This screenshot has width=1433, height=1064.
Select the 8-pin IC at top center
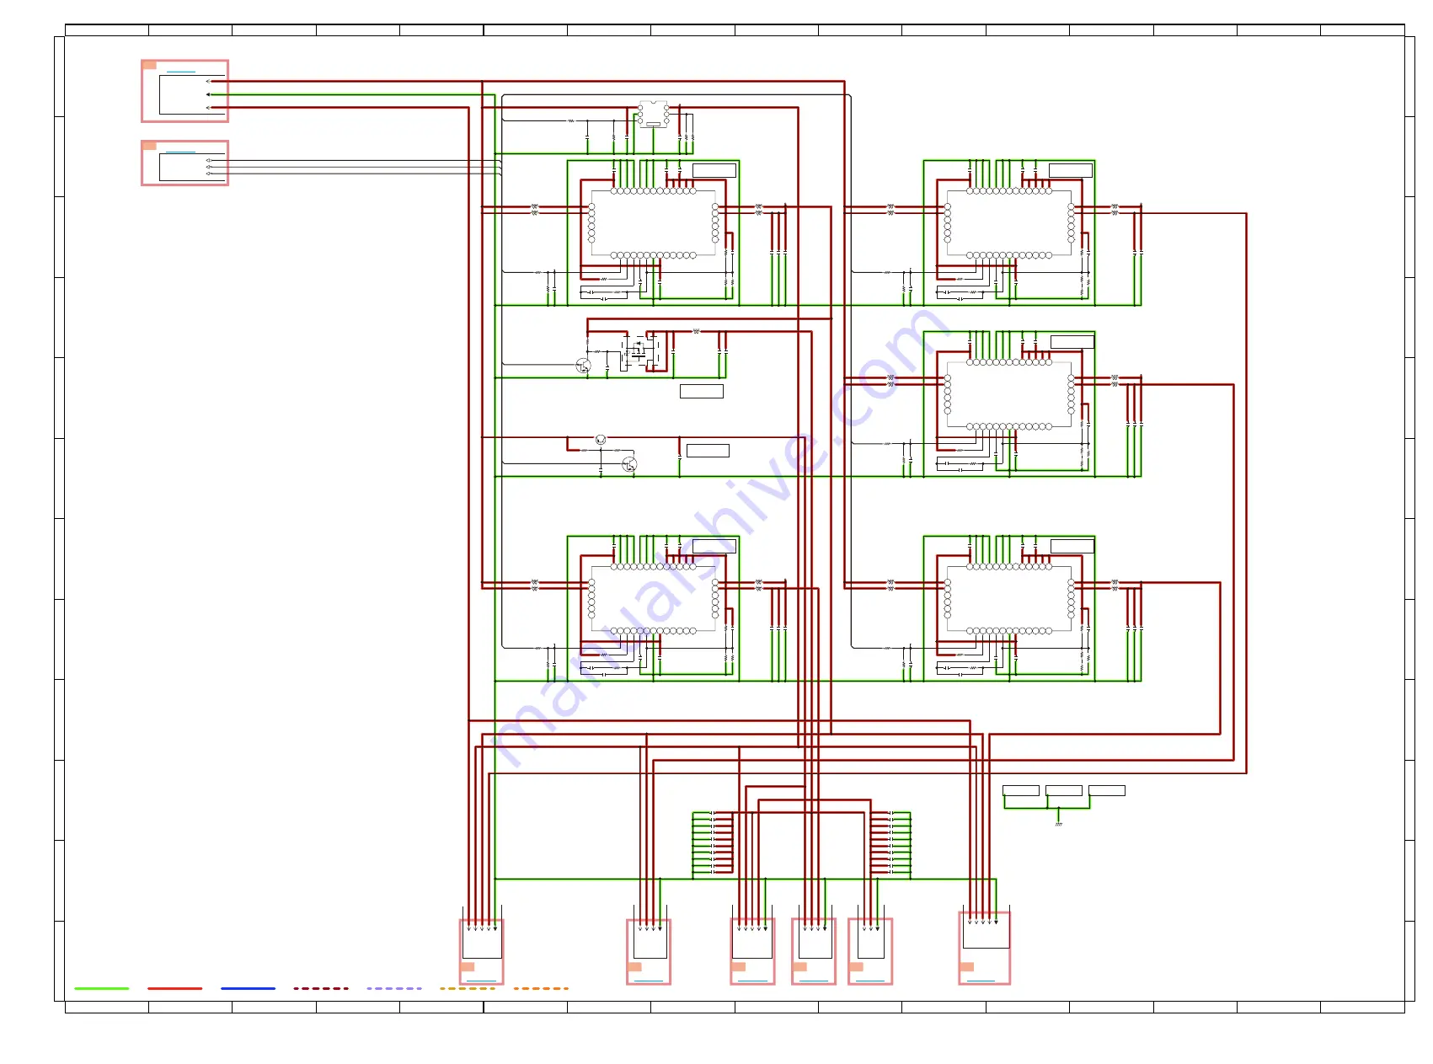[x=653, y=114]
